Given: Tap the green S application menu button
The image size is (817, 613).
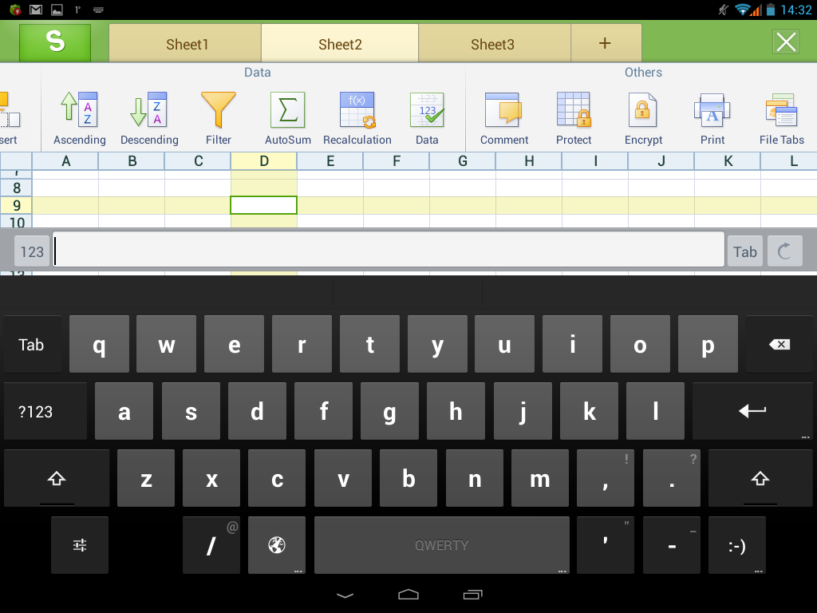Looking at the screenshot, I should 55,42.
